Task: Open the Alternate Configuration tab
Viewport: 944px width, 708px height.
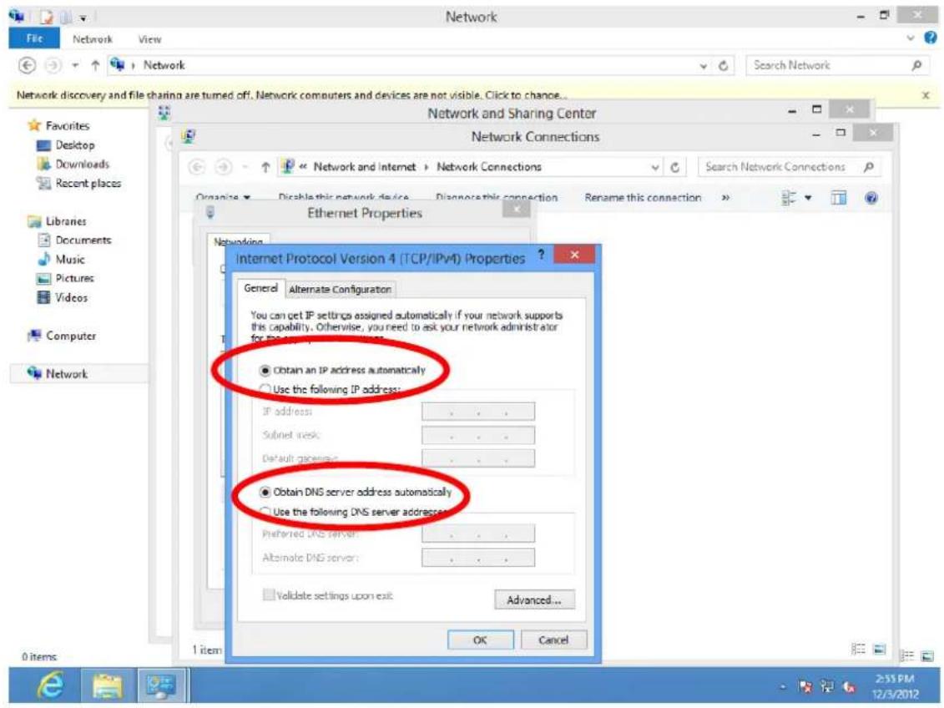Action: click(x=341, y=290)
